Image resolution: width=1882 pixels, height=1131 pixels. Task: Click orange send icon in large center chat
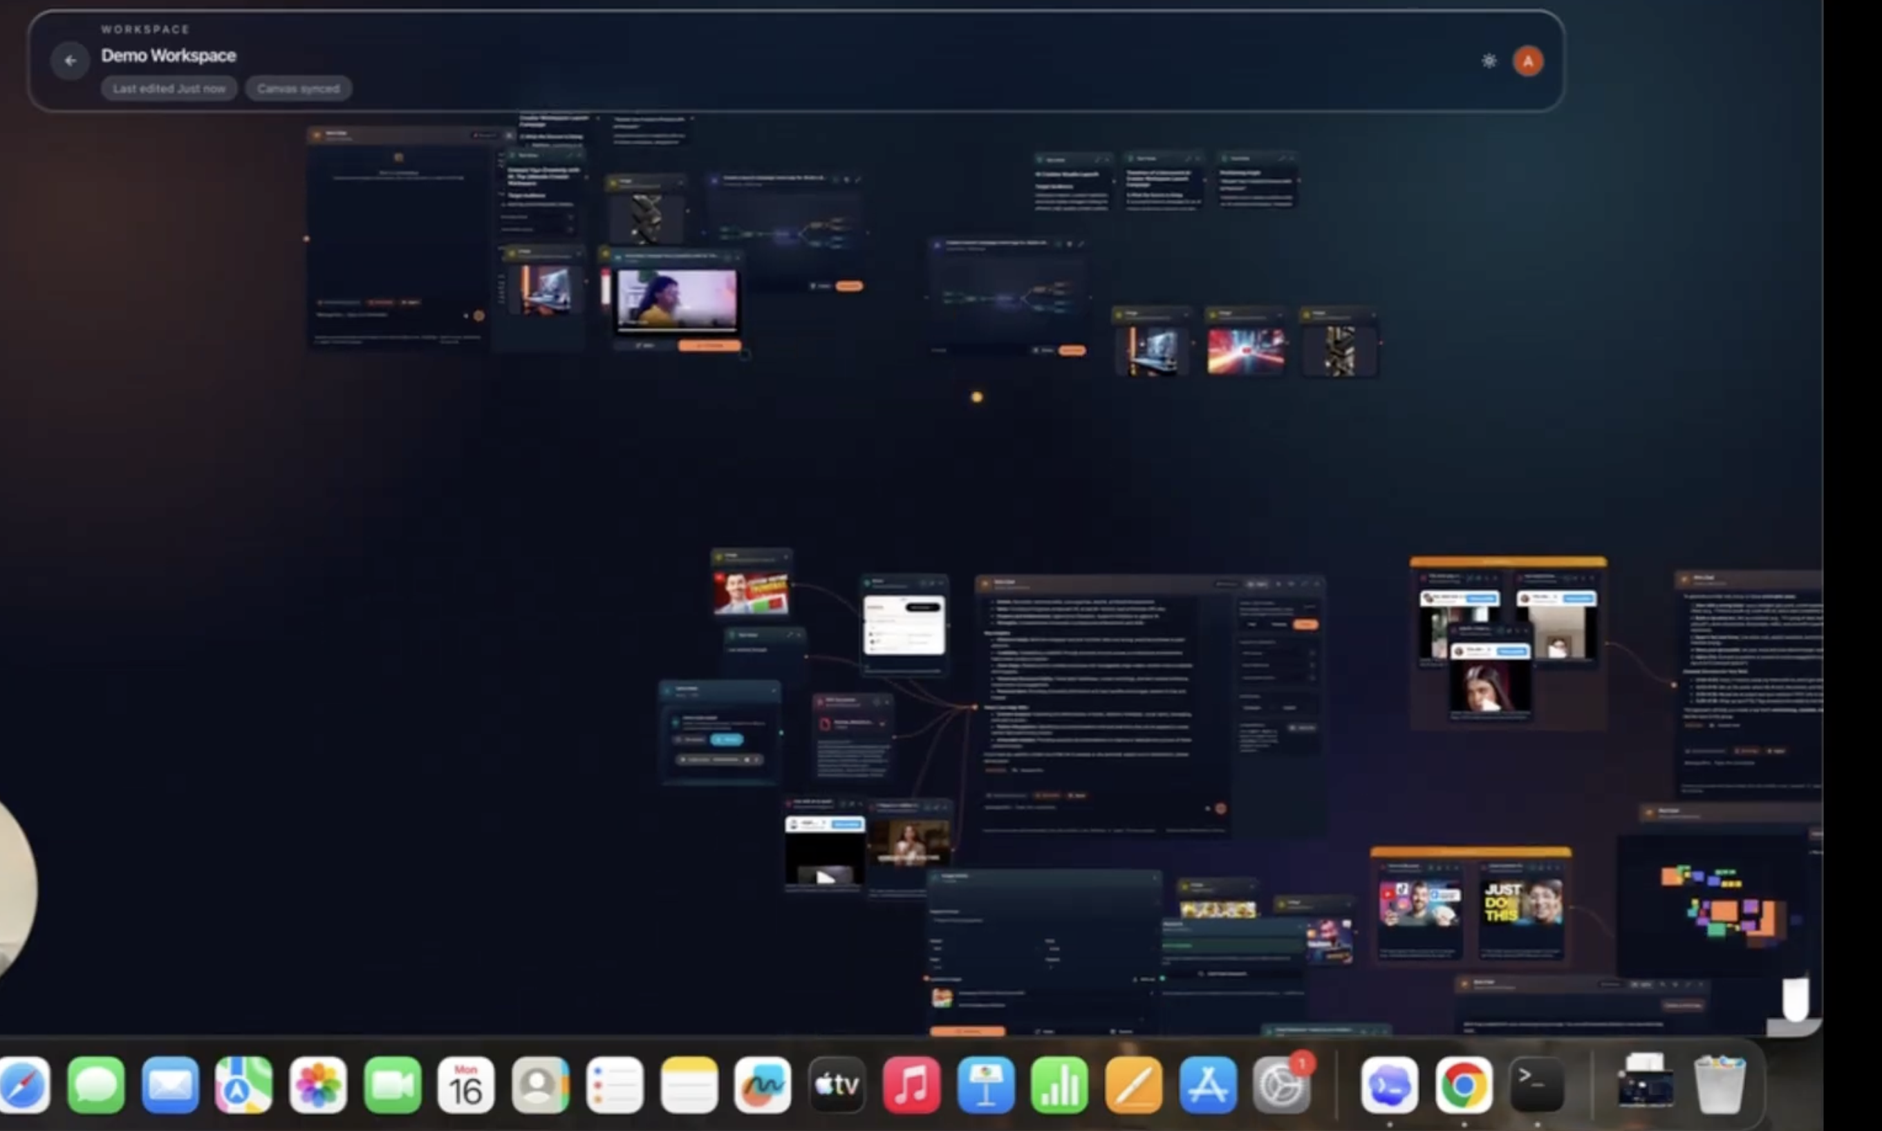[1220, 809]
